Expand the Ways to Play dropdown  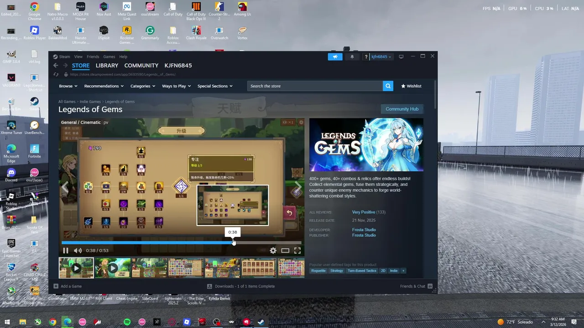pos(176,86)
